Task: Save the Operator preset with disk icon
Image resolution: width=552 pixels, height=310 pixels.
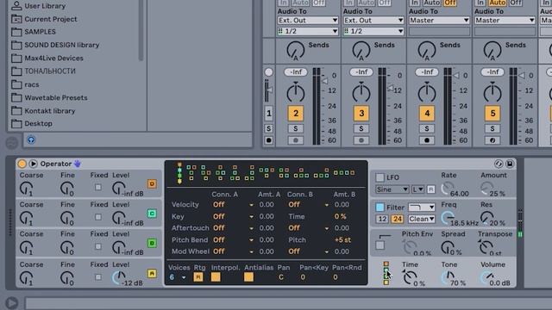Action: (510, 164)
